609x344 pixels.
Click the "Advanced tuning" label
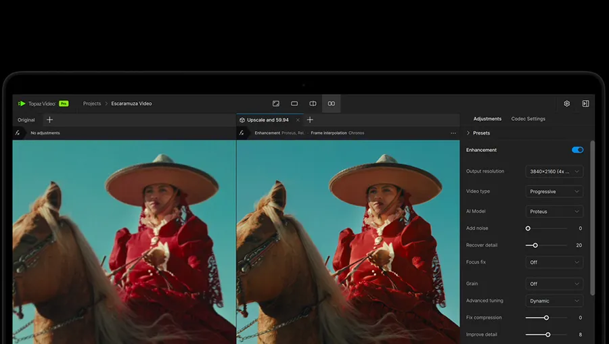point(484,301)
